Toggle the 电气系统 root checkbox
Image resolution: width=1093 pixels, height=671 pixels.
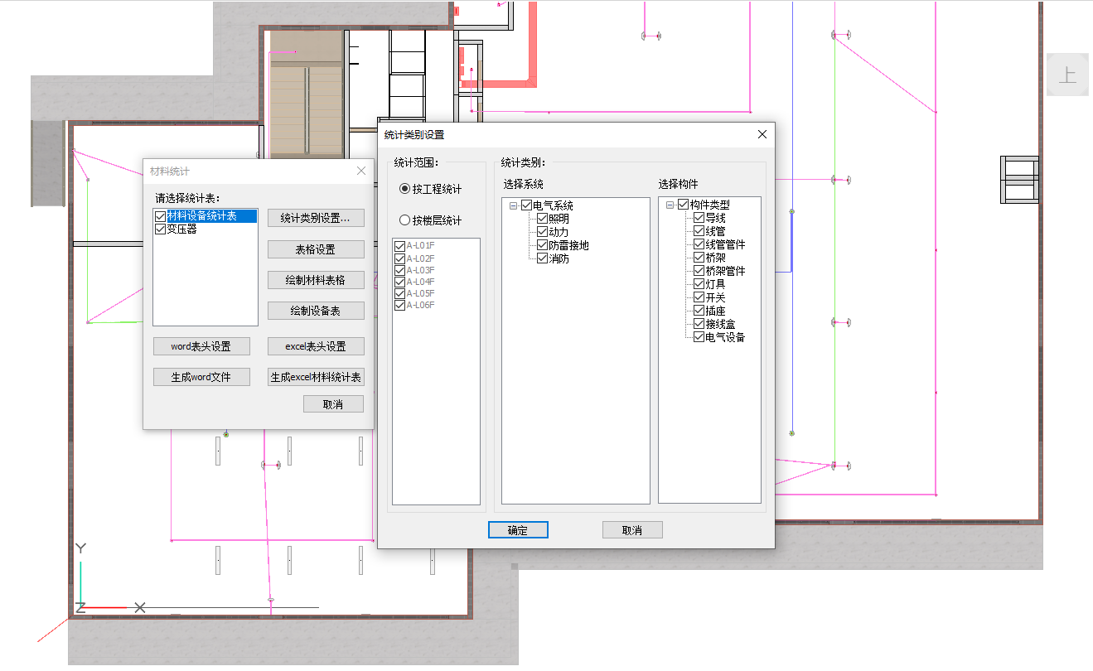pos(527,205)
